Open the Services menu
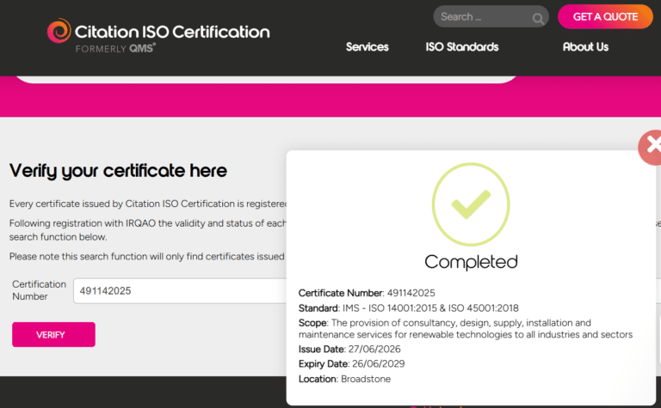Image resolution: width=661 pixels, height=408 pixels. click(x=368, y=46)
